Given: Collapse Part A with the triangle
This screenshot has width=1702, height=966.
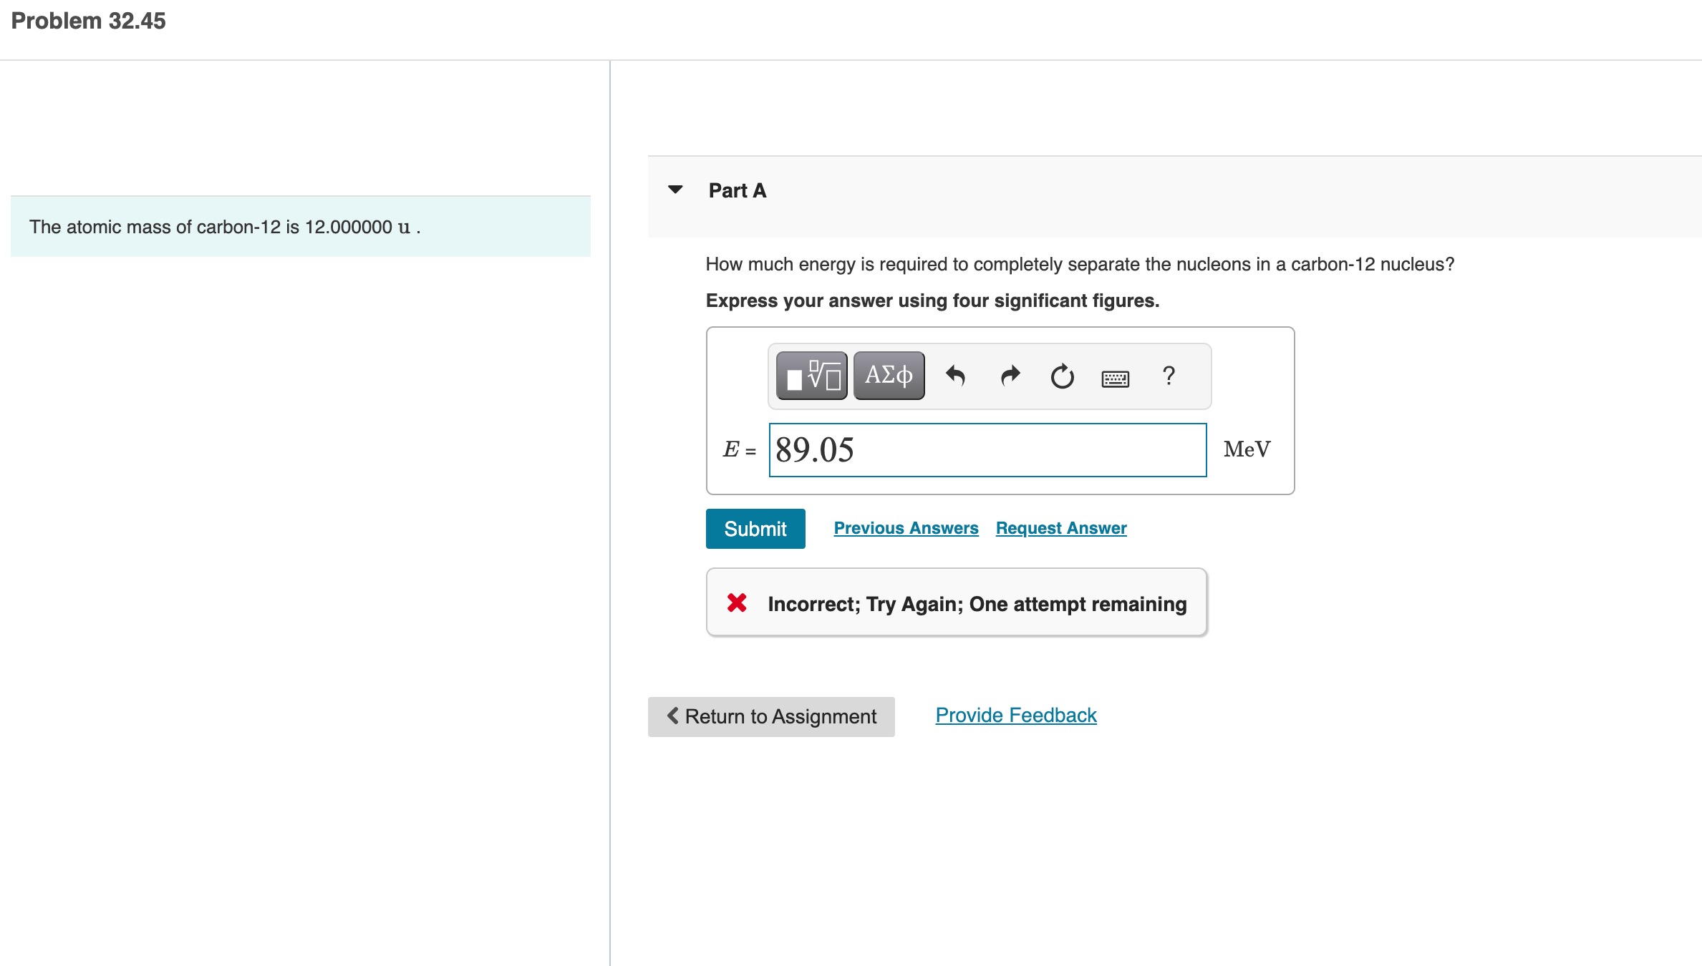Looking at the screenshot, I should [675, 190].
